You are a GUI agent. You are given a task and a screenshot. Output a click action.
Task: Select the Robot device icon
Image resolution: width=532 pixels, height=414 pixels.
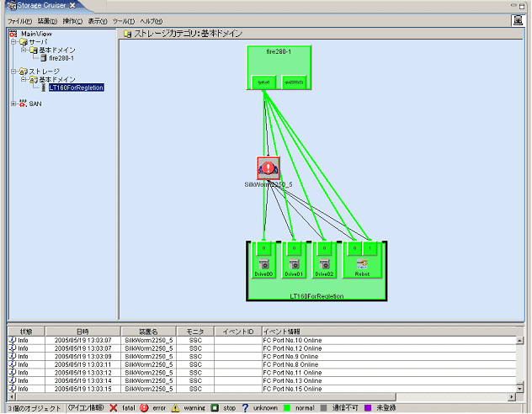pos(362,263)
